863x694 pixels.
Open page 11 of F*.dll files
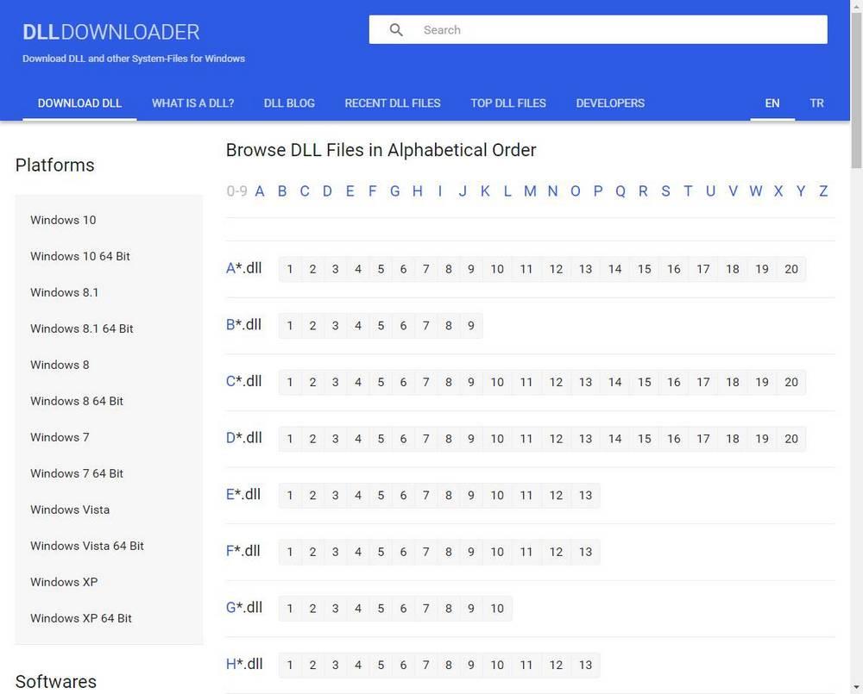526,552
